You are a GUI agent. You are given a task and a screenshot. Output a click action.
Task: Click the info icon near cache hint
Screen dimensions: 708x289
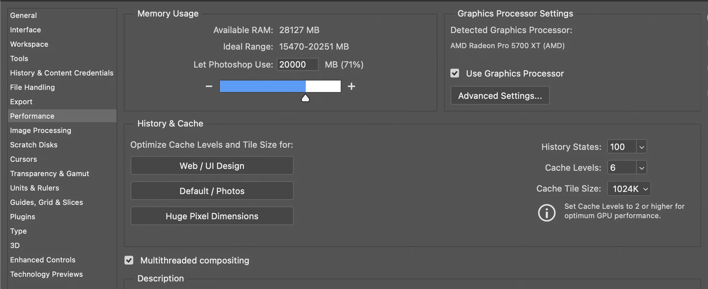pos(546,213)
